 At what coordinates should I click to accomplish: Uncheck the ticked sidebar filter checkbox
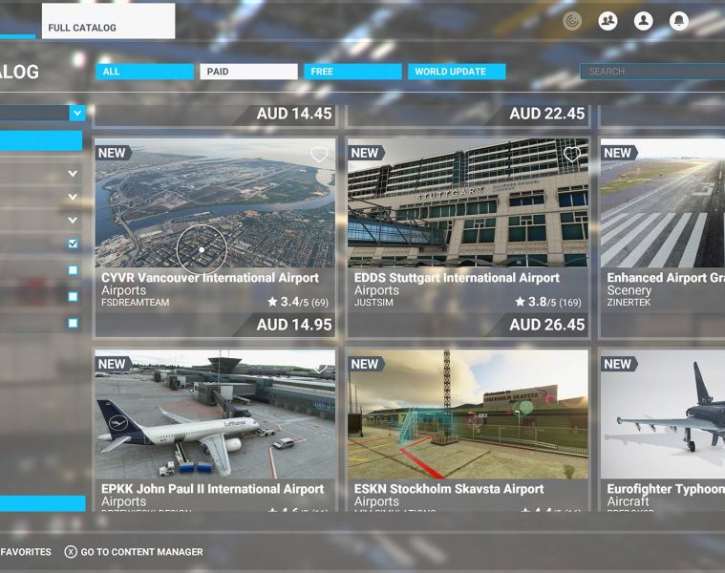coord(73,244)
